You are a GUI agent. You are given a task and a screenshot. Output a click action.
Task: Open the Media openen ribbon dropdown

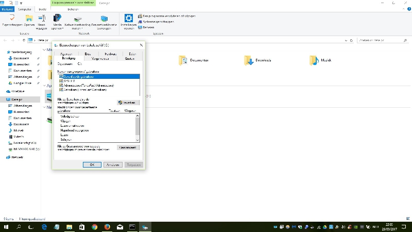click(x=57, y=22)
